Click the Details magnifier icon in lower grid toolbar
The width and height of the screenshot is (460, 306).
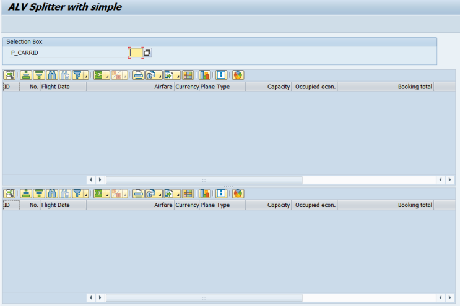point(9,193)
